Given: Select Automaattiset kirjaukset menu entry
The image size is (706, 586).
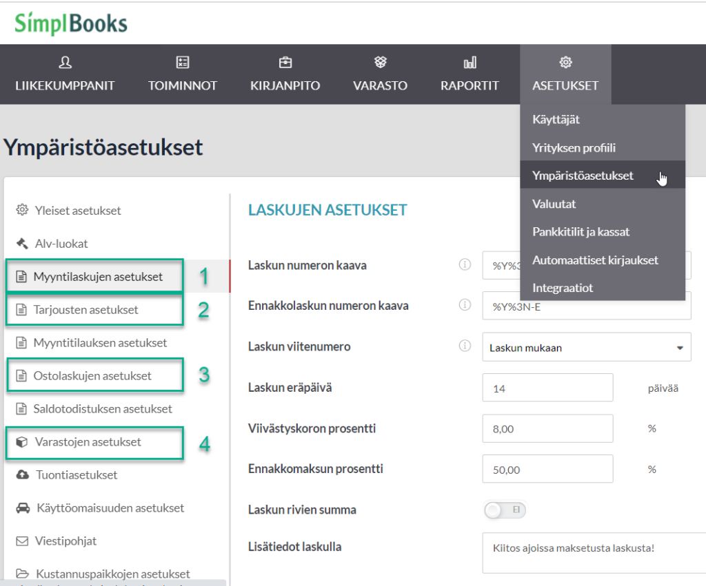Looking at the screenshot, I should click(603, 260).
